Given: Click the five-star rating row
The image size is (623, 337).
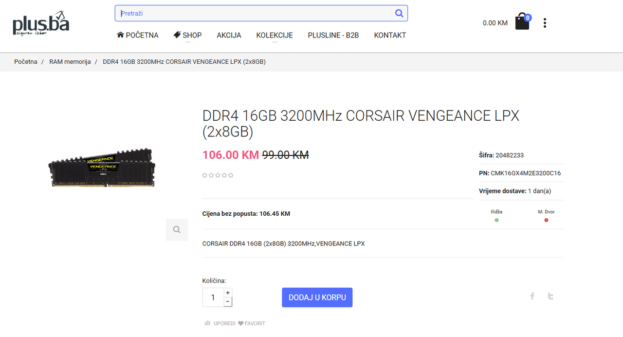Looking at the screenshot, I should click(x=218, y=175).
